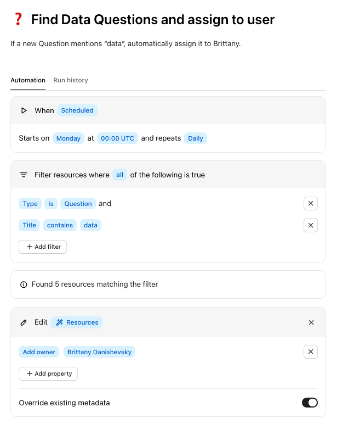Click the pencil Edit icon
The image size is (337, 424).
point(24,322)
